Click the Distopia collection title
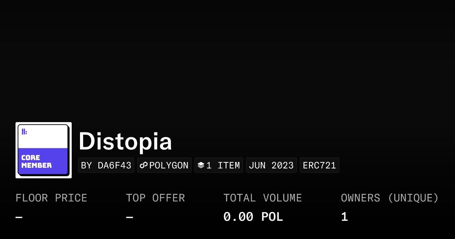The height and width of the screenshot is (239, 455). (x=125, y=142)
